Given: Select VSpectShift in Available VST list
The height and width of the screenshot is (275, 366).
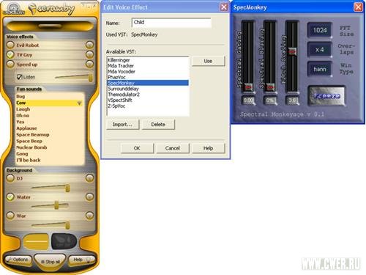Looking at the screenshot, I should point(148,100).
